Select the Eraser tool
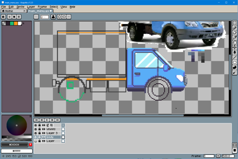This screenshot has width=238, height=159. pos(235,33)
